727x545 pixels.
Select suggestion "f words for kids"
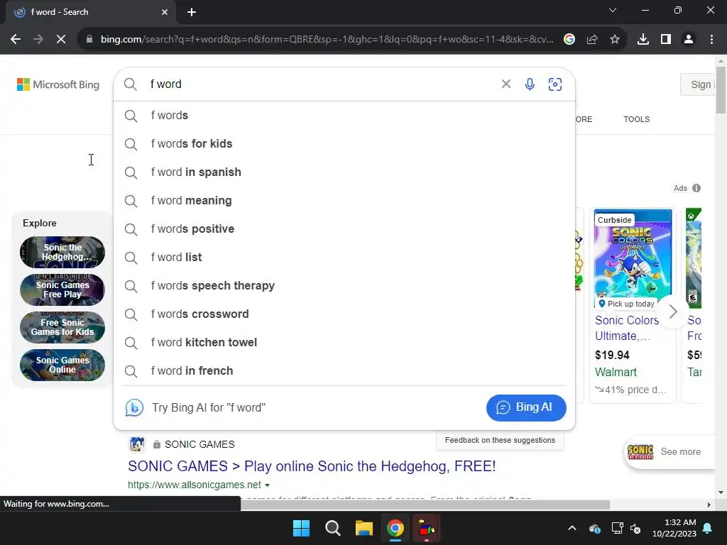(344, 143)
